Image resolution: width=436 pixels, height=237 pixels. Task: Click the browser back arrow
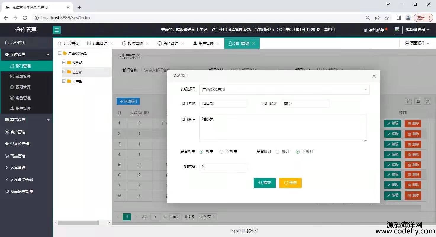coord(6,18)
